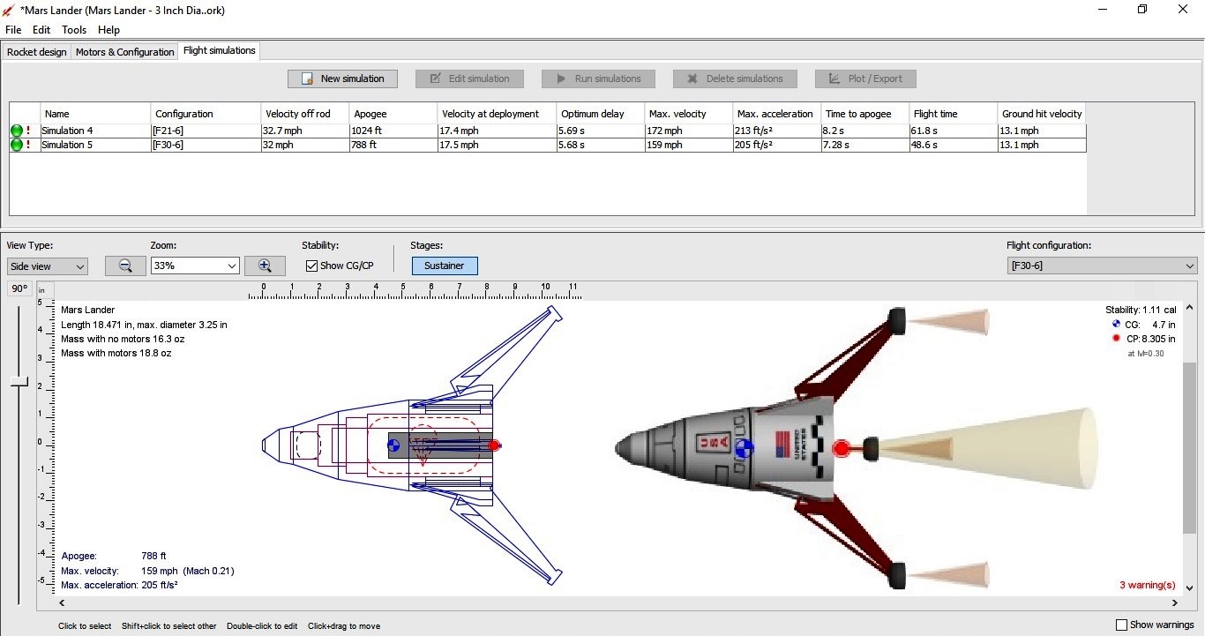Image resolution: width=1205 pixels, height=636 pixels.
Task: Click Delete simulations button
Action: pos(735,79)
